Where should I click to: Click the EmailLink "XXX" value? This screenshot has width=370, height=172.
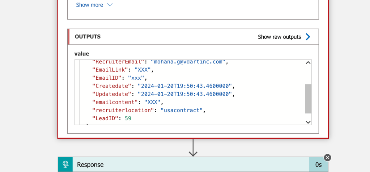143,70
